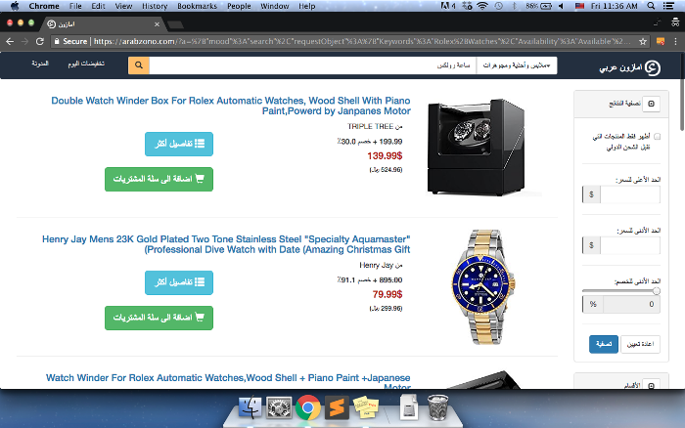Open Spotlight search in the menu bar
This screenshot has height=428, width=685.
651,6
